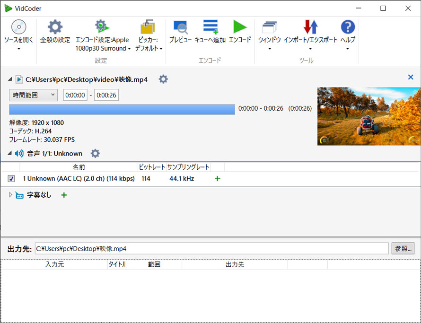Click the green plus in the audio row

point(218,178)
